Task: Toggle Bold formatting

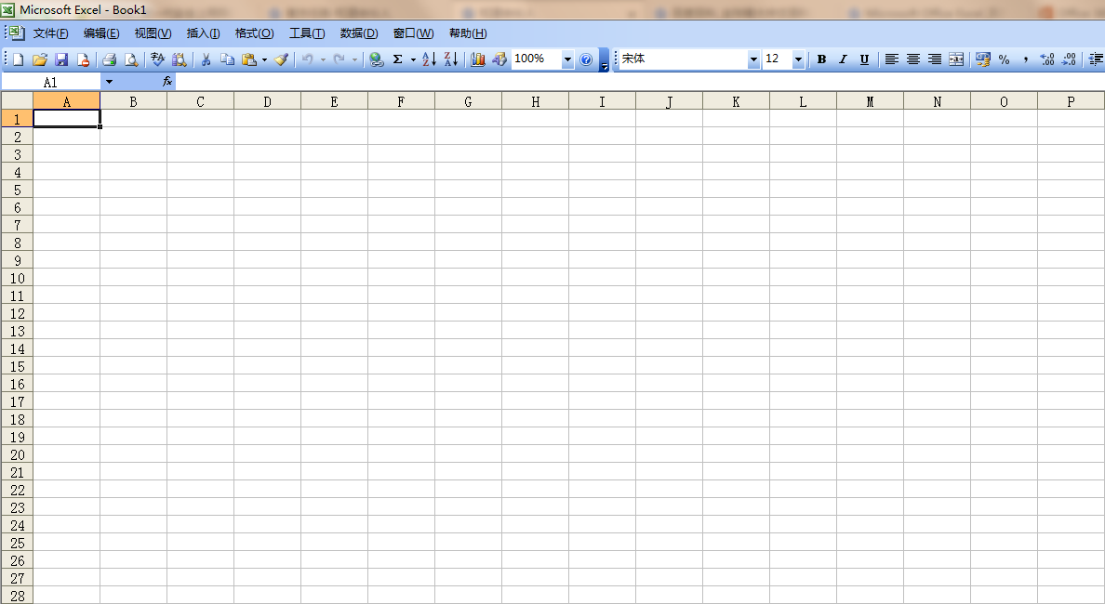Action: [821, 59]
